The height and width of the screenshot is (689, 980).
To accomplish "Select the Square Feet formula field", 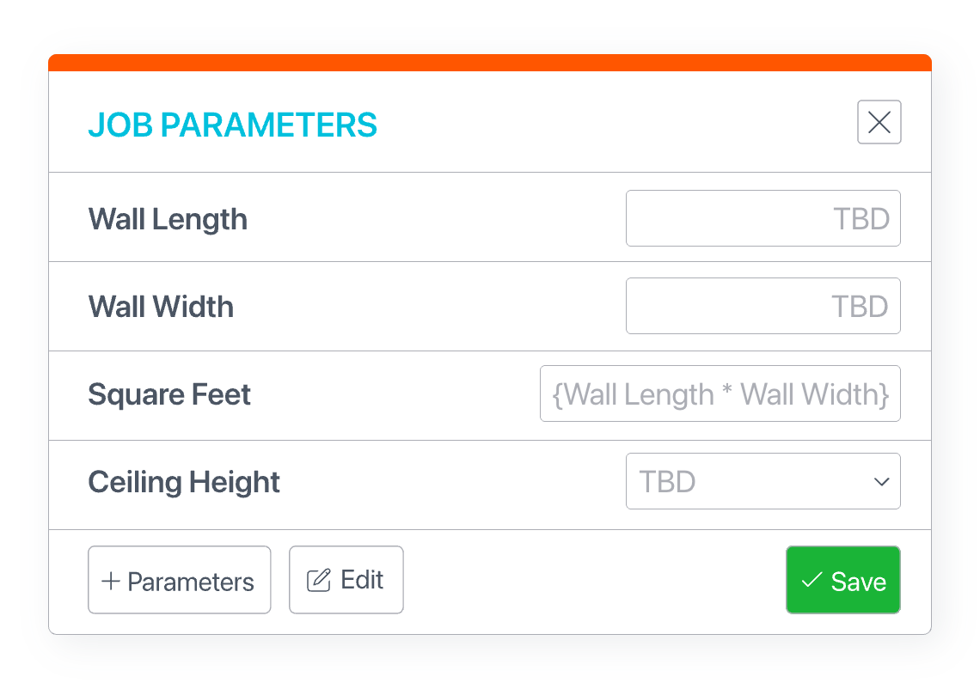I will (720, 394).
